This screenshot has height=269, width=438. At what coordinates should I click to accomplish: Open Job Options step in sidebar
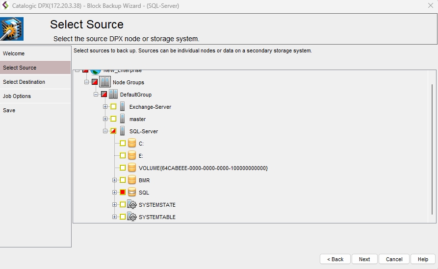(17, 96)
